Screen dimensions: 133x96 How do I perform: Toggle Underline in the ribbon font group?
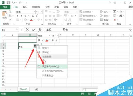click(x=25, y=16)
